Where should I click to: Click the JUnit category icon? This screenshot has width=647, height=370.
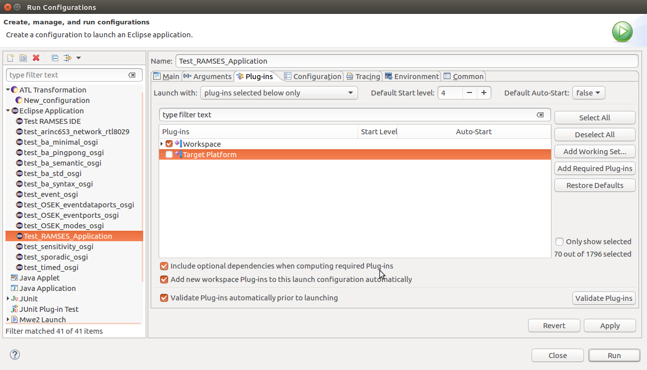coord(14,299)
